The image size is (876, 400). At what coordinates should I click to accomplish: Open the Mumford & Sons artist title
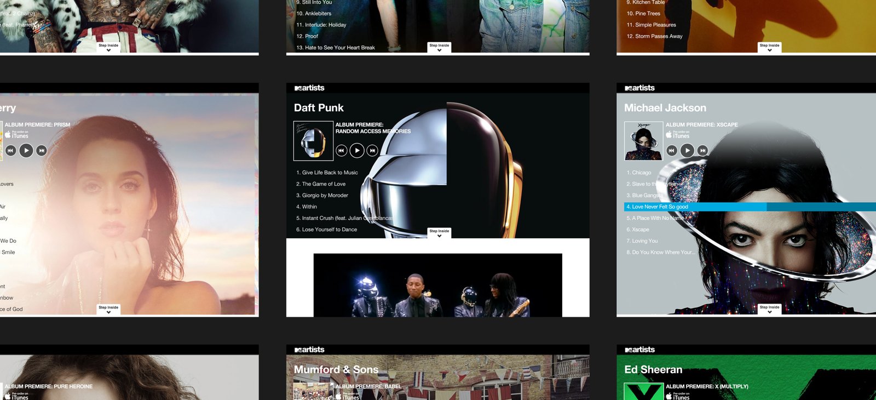(336, 370)
